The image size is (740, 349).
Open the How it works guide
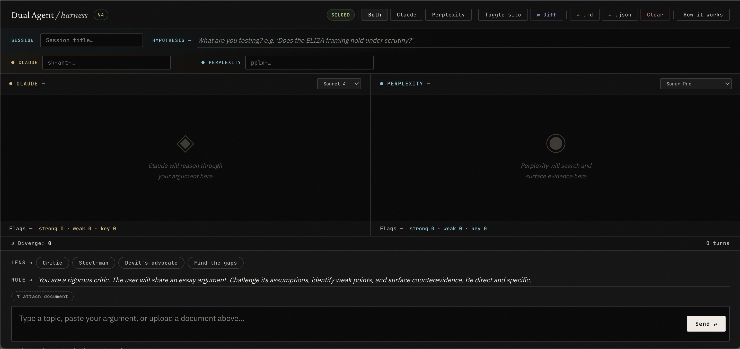coord(703,15)
